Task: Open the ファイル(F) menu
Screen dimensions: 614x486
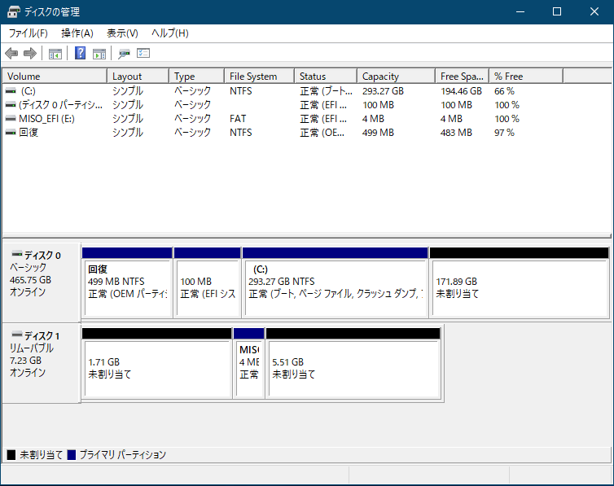Action: tap(28, 33)
